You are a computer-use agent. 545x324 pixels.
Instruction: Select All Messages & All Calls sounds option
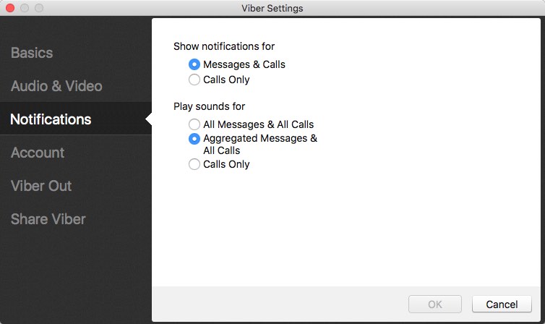tap(194, 124)
